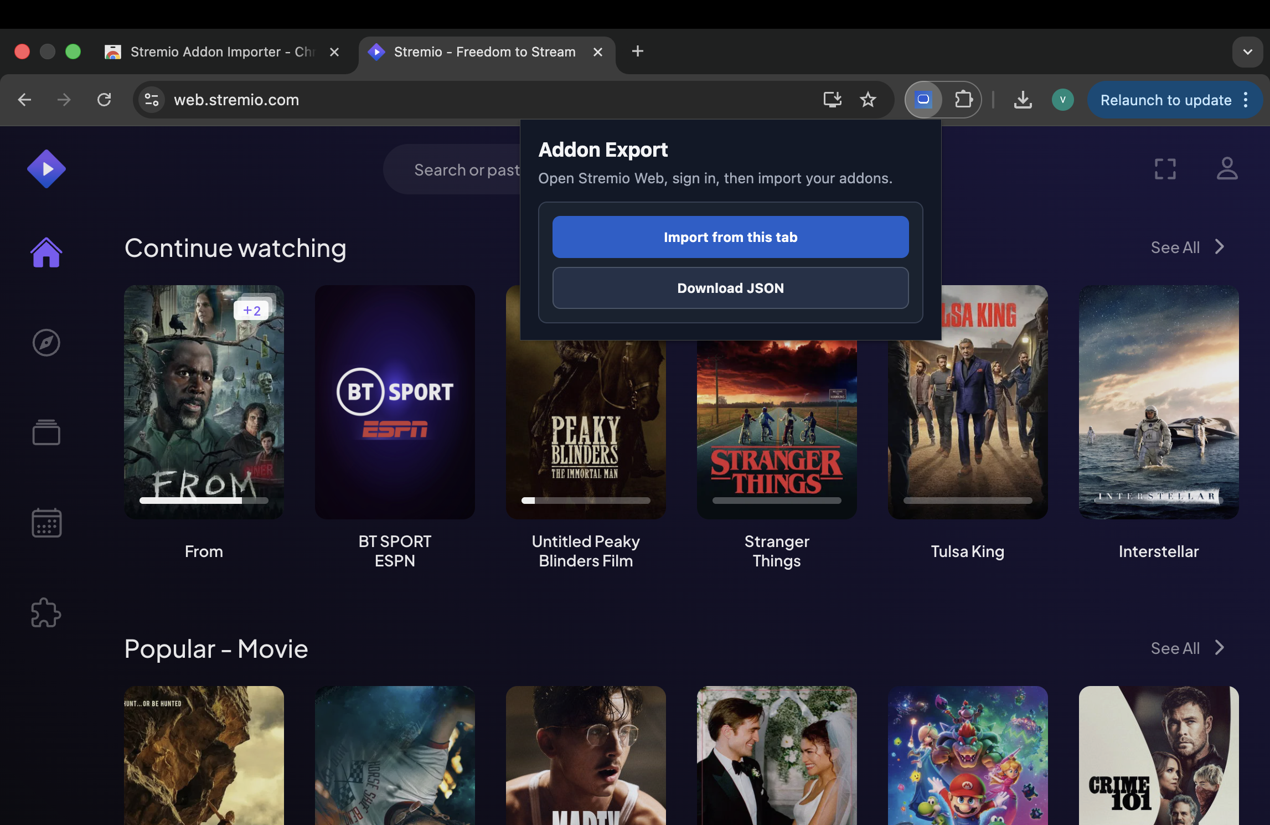Bookmark this page with the star icon
1270x825 pixels.
click(868, 100)
